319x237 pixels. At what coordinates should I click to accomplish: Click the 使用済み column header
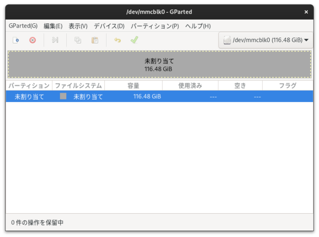pyautogui.click(x=190, y=86)
